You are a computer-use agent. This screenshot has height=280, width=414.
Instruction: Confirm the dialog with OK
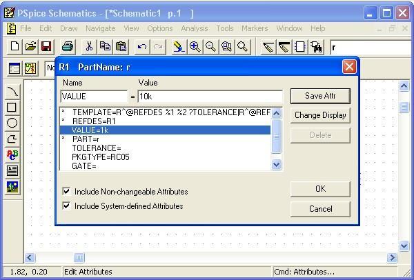point(320,189)
